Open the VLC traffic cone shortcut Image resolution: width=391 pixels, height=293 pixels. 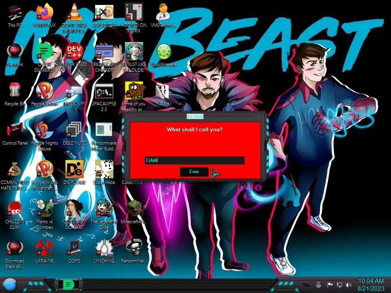click(74, 12)
